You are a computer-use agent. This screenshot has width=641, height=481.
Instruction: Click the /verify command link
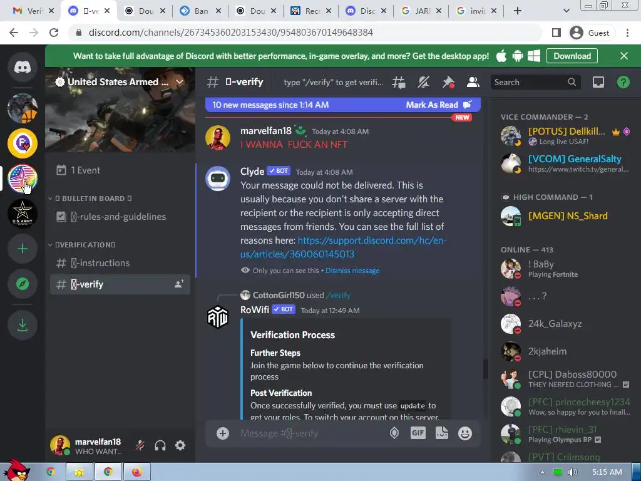pos(338,295)
